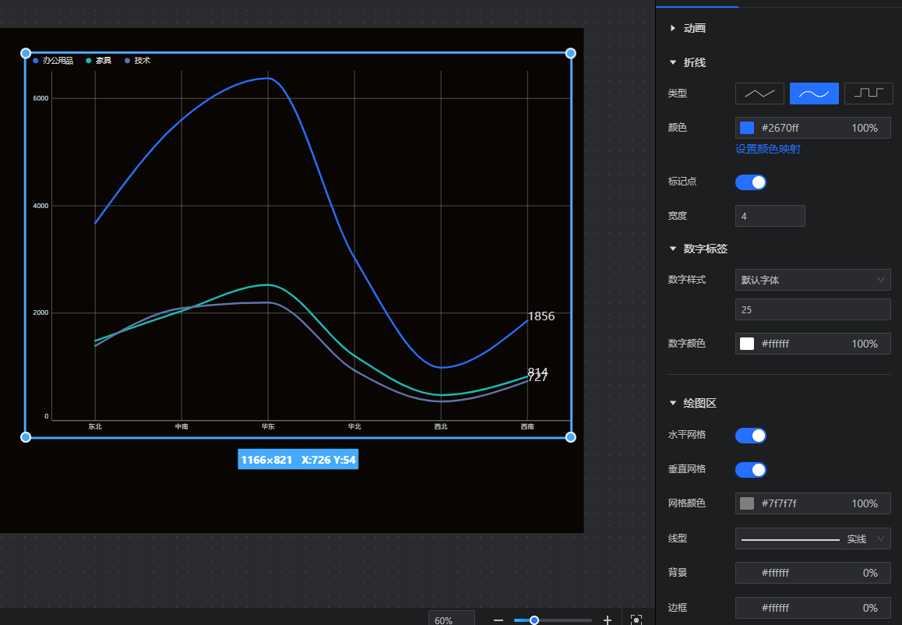Collapse the 绘图区 section
The width and height of the screenshot is (902, 625).
coord(673,404)
